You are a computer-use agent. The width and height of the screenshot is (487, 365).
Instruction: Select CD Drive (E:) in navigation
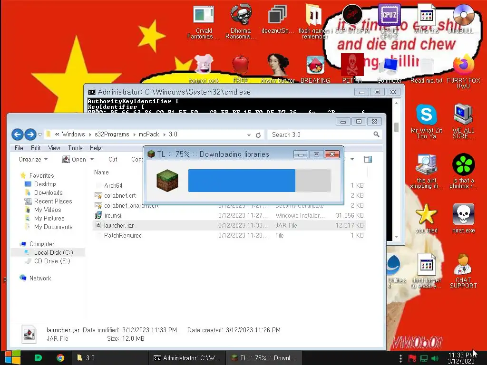[x=52, y=261]
